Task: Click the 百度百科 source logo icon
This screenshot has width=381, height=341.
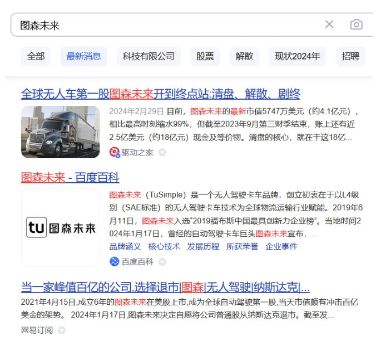Action: (x=115, y=262)
